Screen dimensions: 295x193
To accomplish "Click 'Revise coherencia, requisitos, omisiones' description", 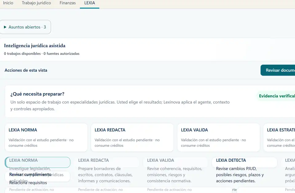I will tap(175, 175).
